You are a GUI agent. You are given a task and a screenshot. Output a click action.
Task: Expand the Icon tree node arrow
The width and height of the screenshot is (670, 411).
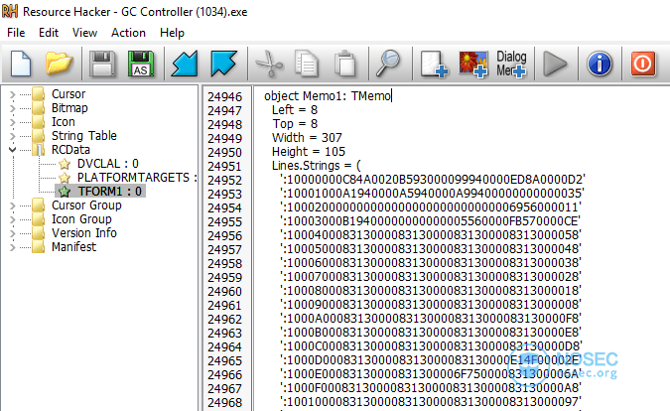[x=12, y=122]
